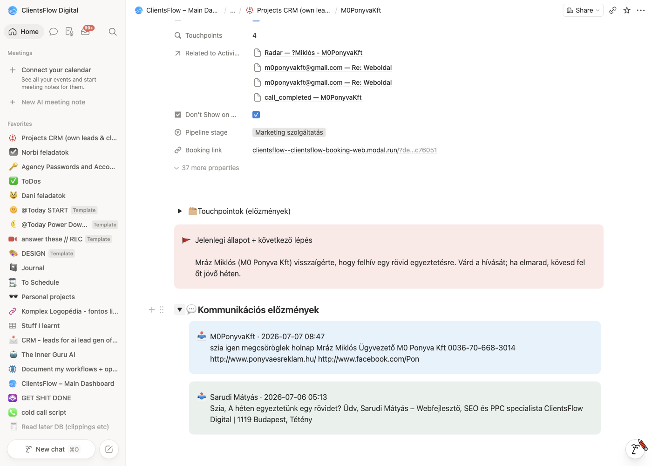Click the Related to Activi... property label
This screenshot has height=466, width=652.
(212, 53)
